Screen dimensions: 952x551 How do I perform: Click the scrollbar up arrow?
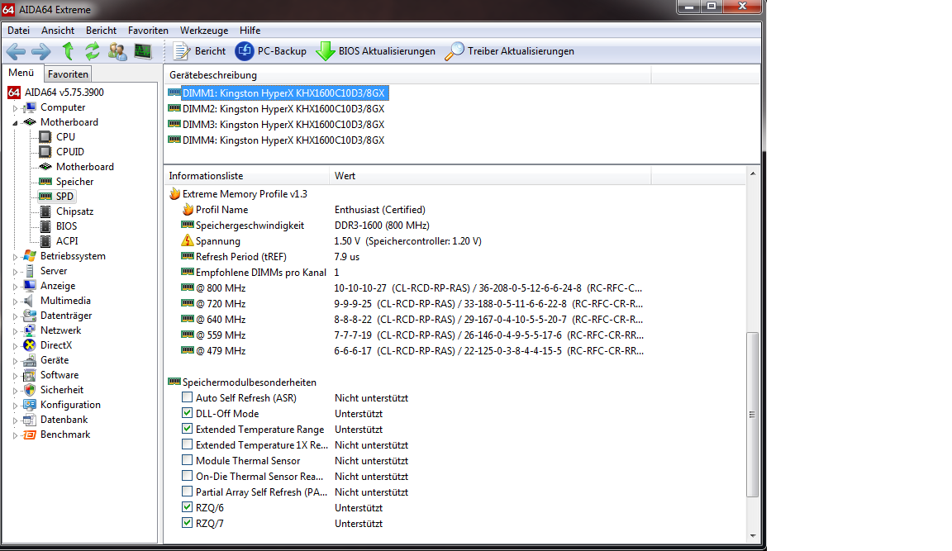(752, 174)
